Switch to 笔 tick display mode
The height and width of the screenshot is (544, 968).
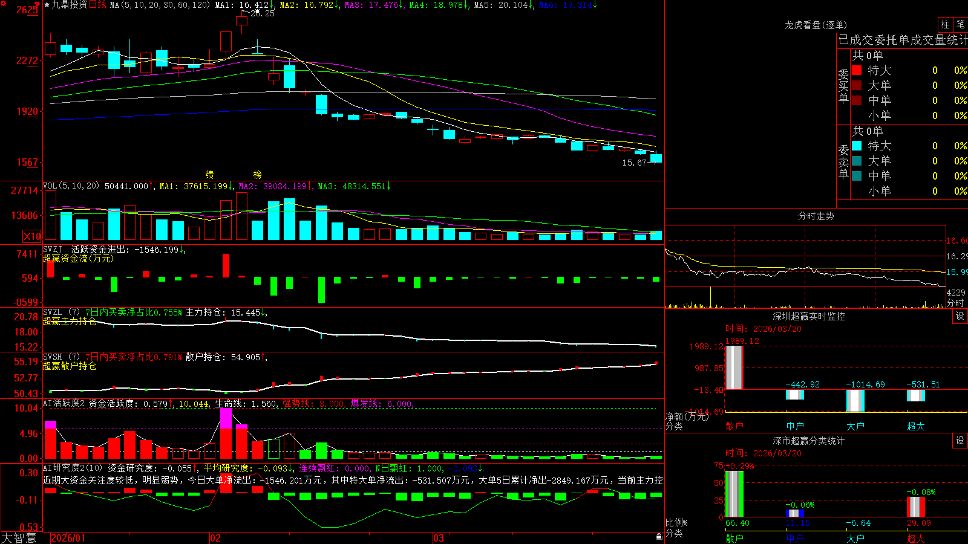(960, 25)
